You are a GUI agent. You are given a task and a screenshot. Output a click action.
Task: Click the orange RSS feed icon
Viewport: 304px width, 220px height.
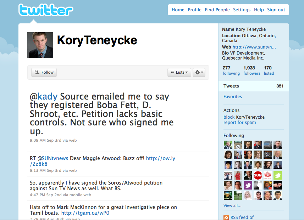pos(226,217)
